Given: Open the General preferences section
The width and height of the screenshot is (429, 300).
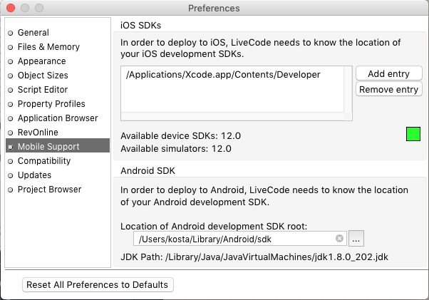Looking at the screenshot, I should click(x=33, y=33).
